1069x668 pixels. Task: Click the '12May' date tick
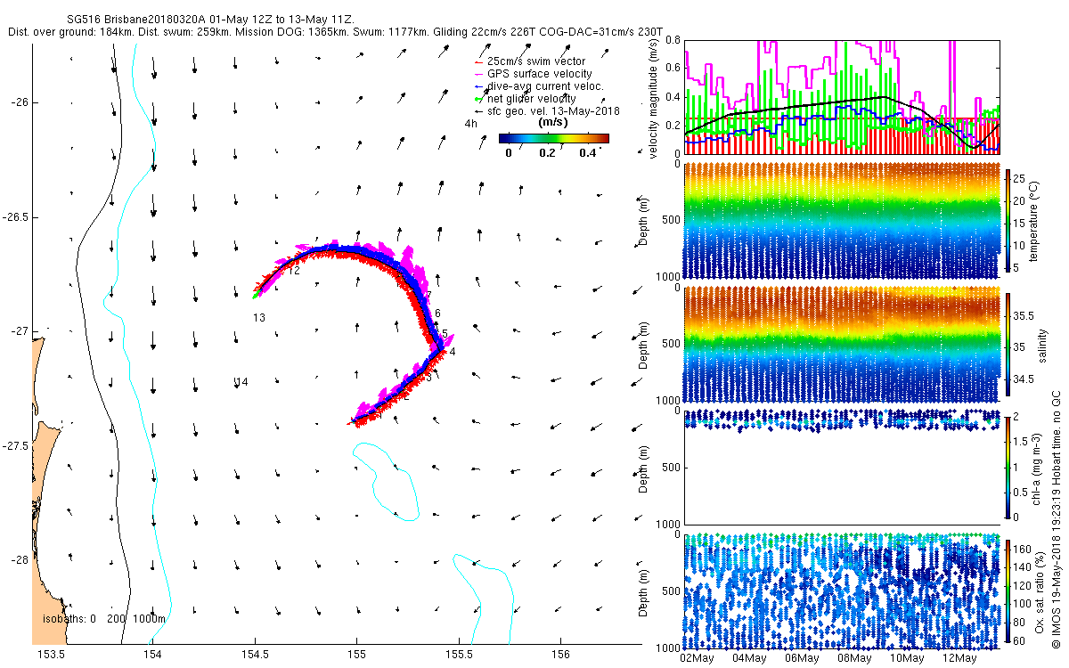pos(959,657)
